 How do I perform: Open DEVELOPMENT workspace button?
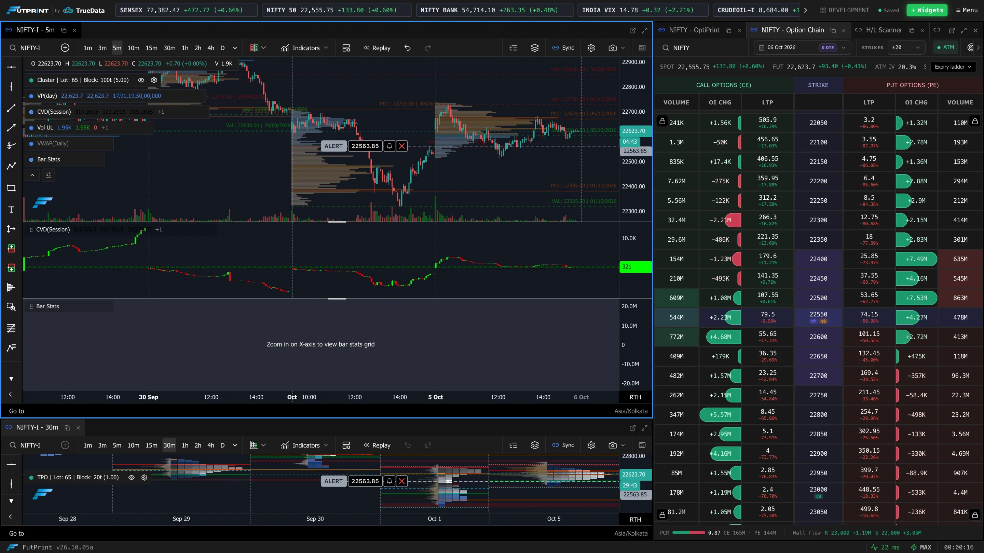845,10
